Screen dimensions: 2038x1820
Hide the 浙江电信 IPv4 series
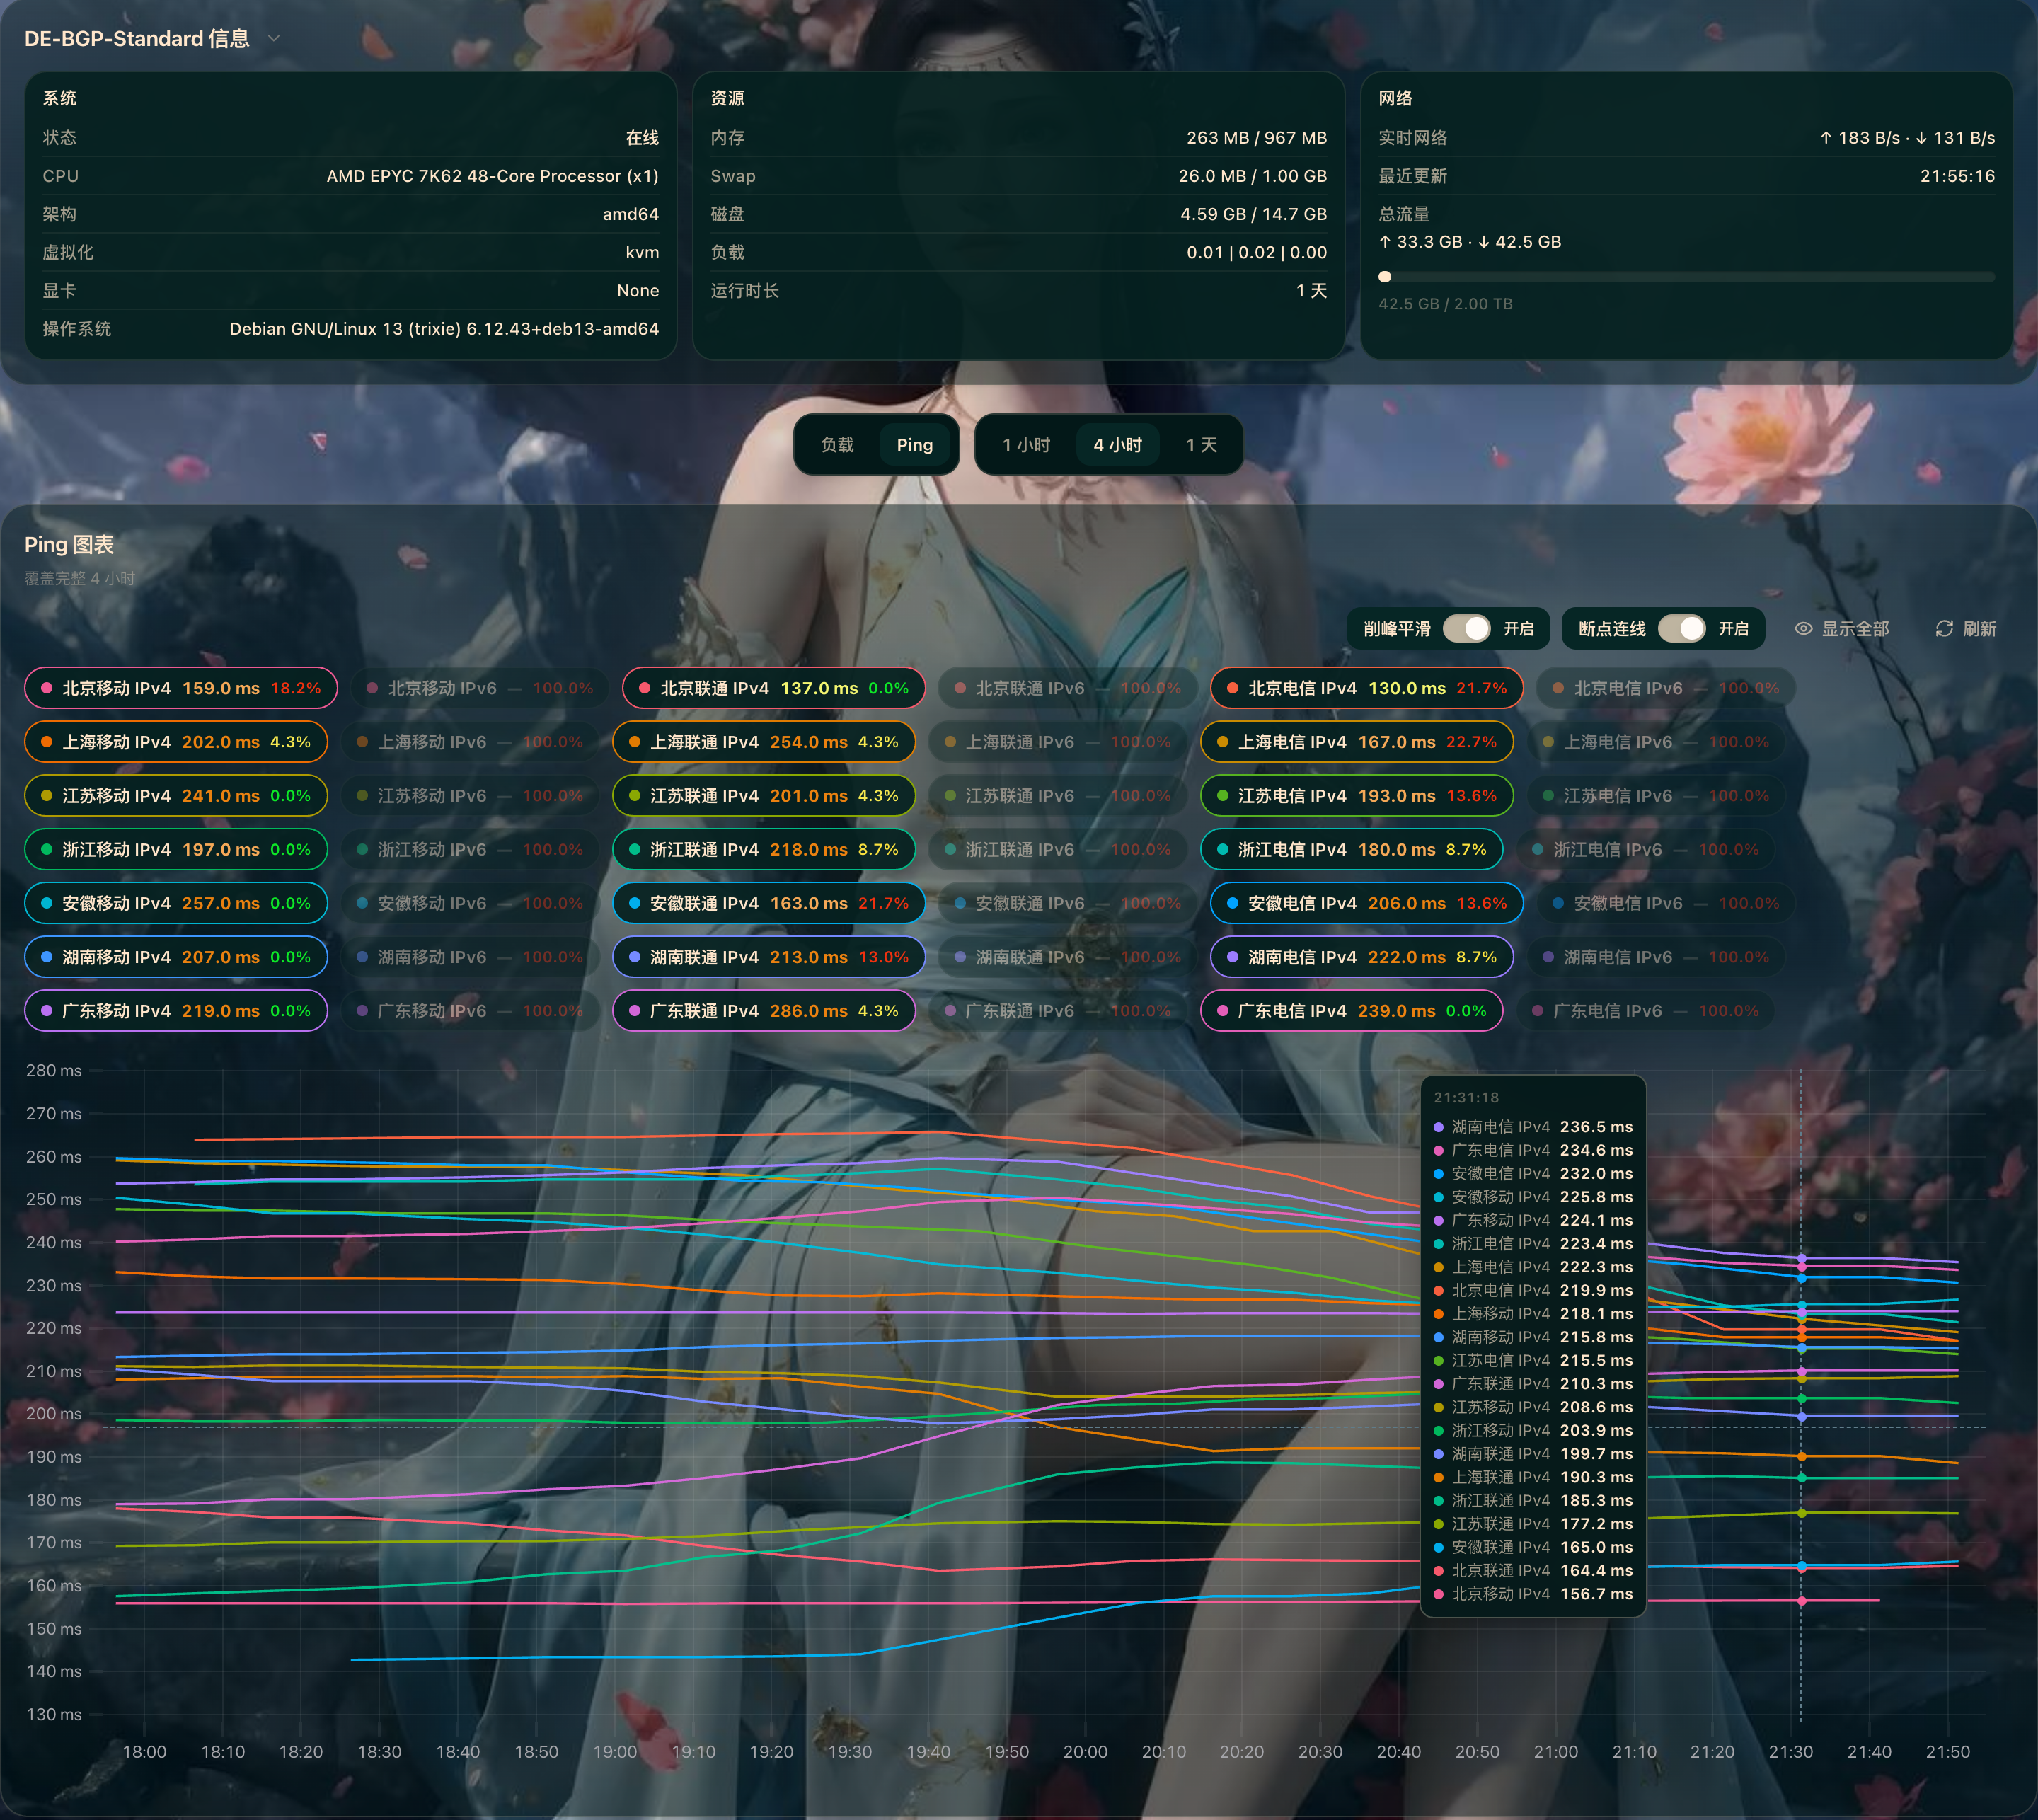click(x=1351, y=850)
